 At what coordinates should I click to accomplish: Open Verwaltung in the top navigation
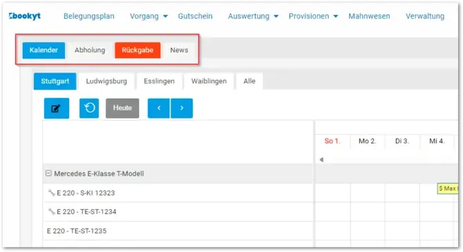pos(425,16)
